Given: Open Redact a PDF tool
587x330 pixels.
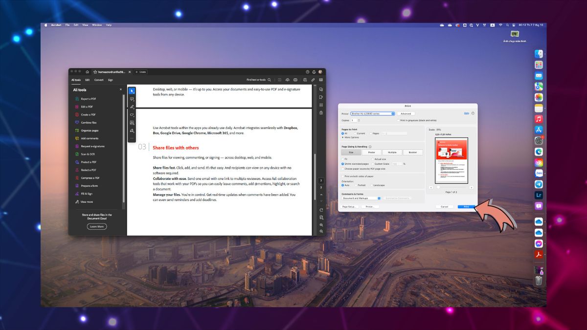Looking at the screenshot, I should (86, 170).
